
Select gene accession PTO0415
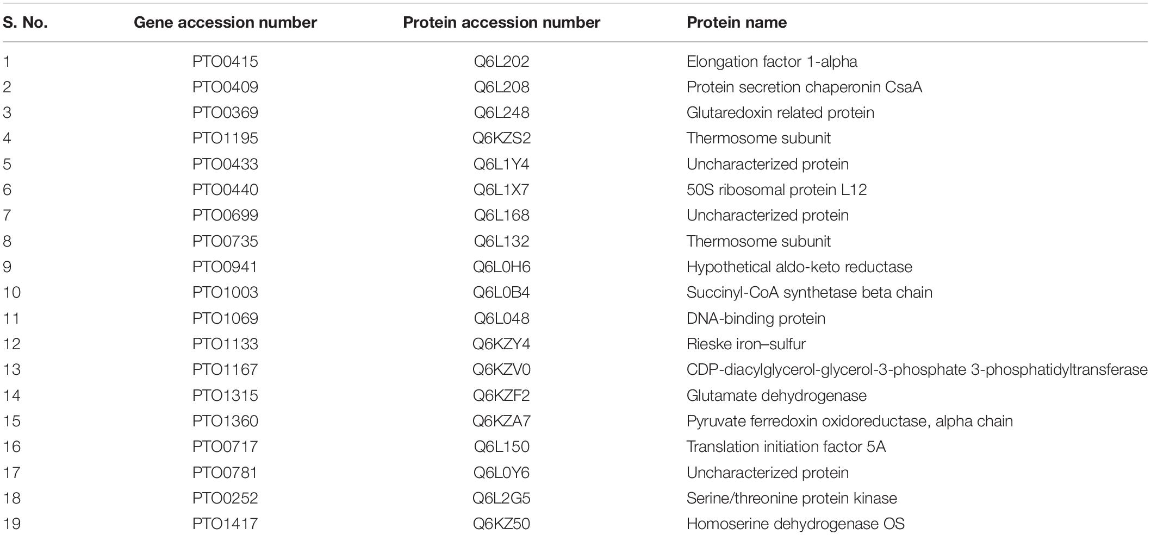(x=225, y=61)
